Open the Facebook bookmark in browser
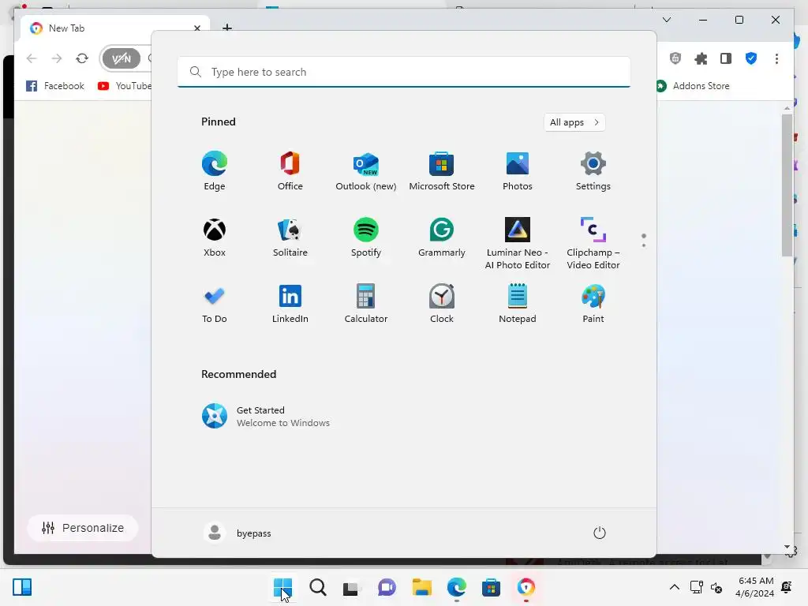This screenshot has height=606, width=808. pyautogui.click(x=55, y=86)
